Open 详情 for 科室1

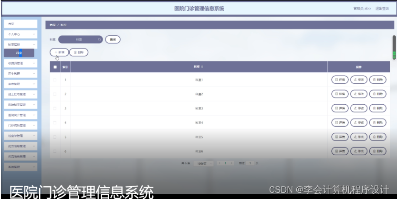[x=340, y=80]
